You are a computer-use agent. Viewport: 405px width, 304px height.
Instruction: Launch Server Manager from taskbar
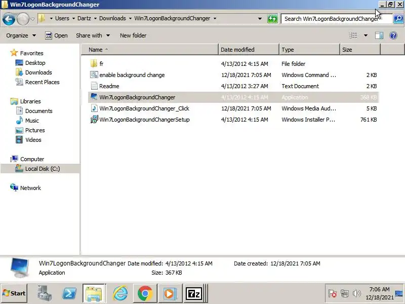pos(44,293)
